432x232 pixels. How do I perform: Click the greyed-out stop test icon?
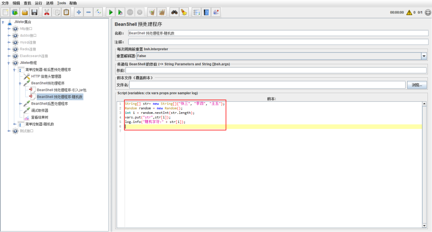pyautogui.click(x=130, y=12)
